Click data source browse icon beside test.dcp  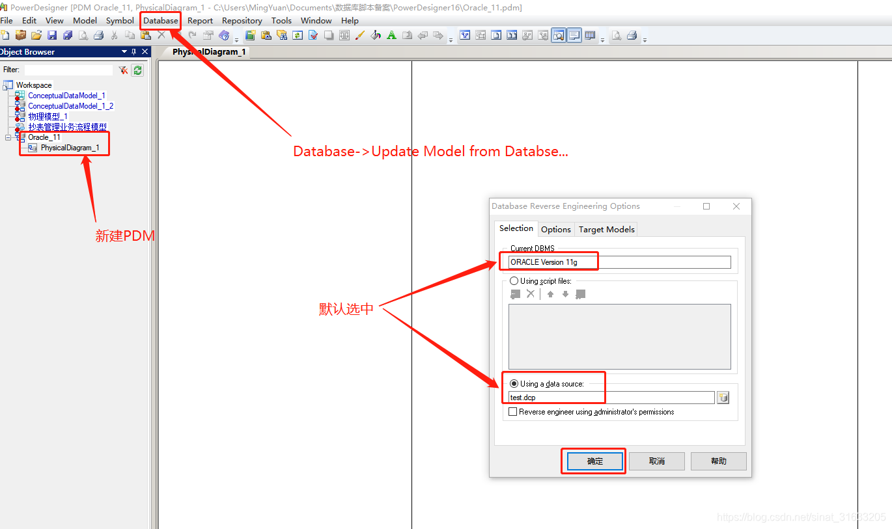point(723,398)
